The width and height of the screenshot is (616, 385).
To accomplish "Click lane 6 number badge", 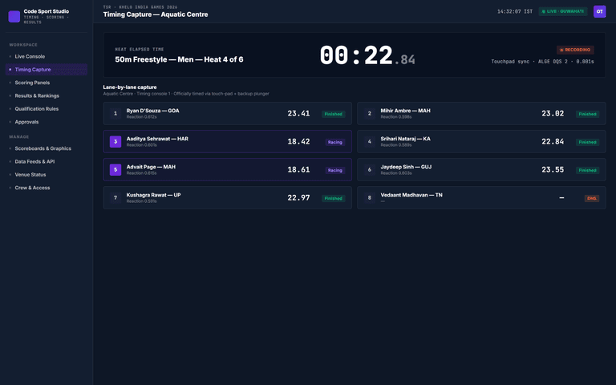I will point(369,170).
